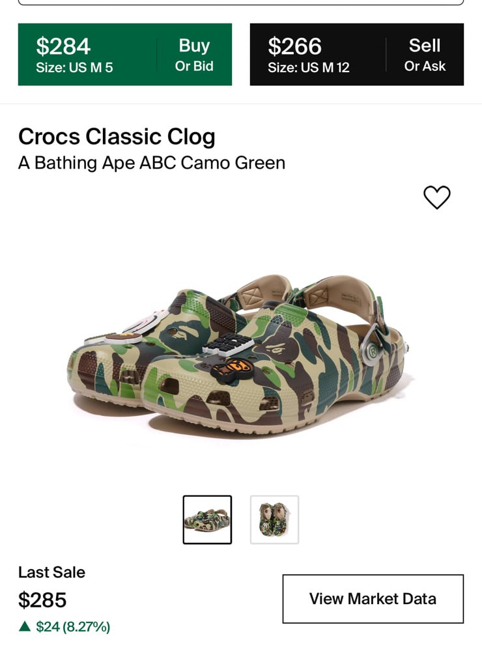Select the first side-view product thumbnail

coord(207,519)
